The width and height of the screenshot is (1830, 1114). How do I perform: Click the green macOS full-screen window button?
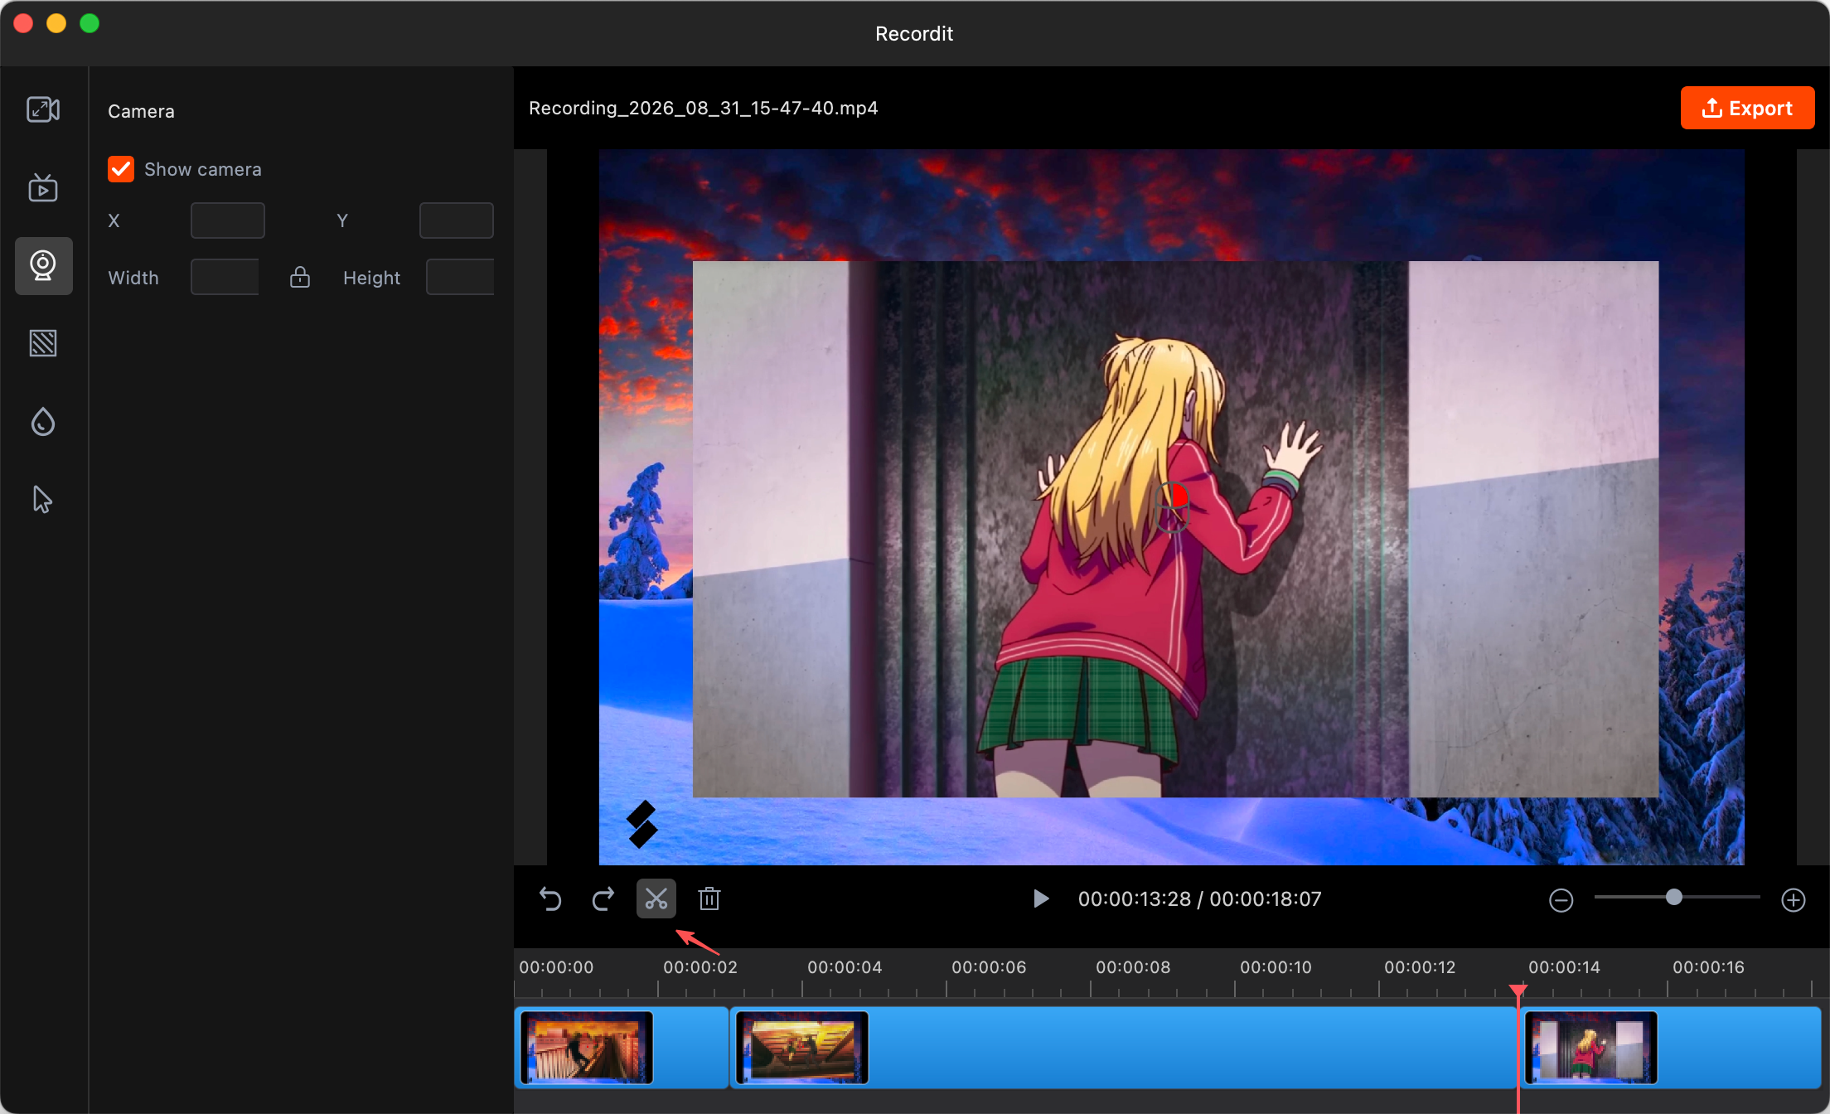(90, 23)
